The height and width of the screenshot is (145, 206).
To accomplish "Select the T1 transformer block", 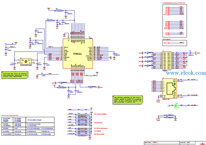I will coord(167,61).
